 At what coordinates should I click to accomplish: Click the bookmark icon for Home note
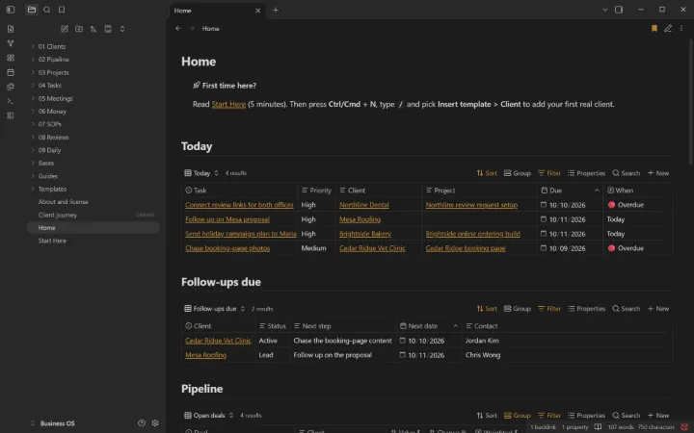click(654, 28)
